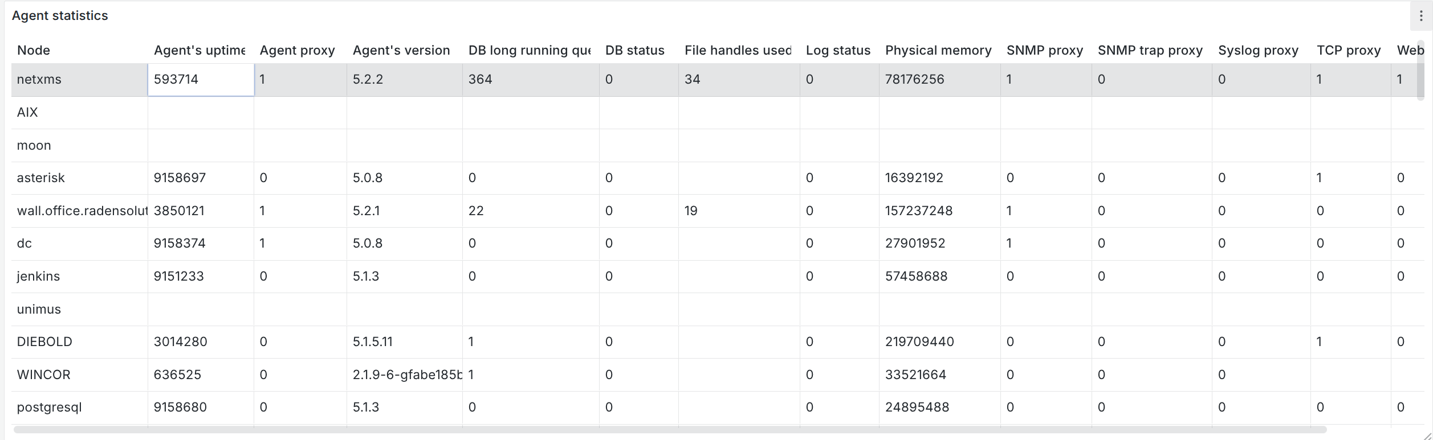Viewport: 1433px width, 440px height.
Task: Select the moon node row
Action: tap(718, 146)
